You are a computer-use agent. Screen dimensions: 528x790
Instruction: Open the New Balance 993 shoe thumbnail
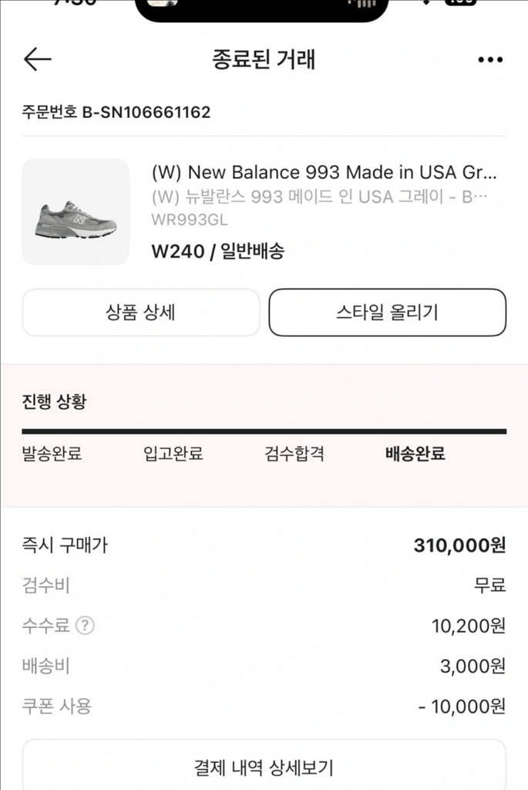(x=76, y=212)
